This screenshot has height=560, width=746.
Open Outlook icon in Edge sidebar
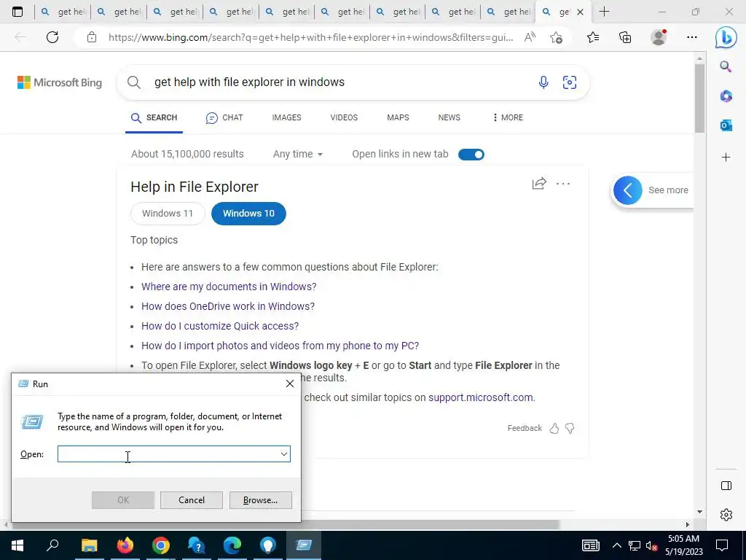pyautogui.click(x=726, y=125)
